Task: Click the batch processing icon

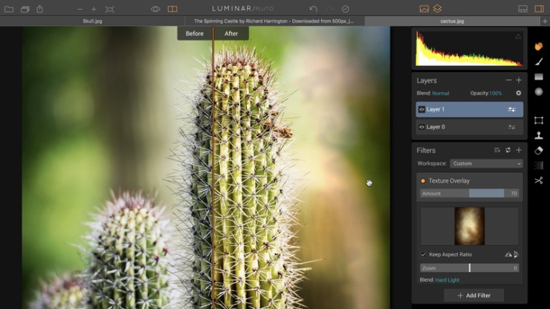Action: coord(25,9)
